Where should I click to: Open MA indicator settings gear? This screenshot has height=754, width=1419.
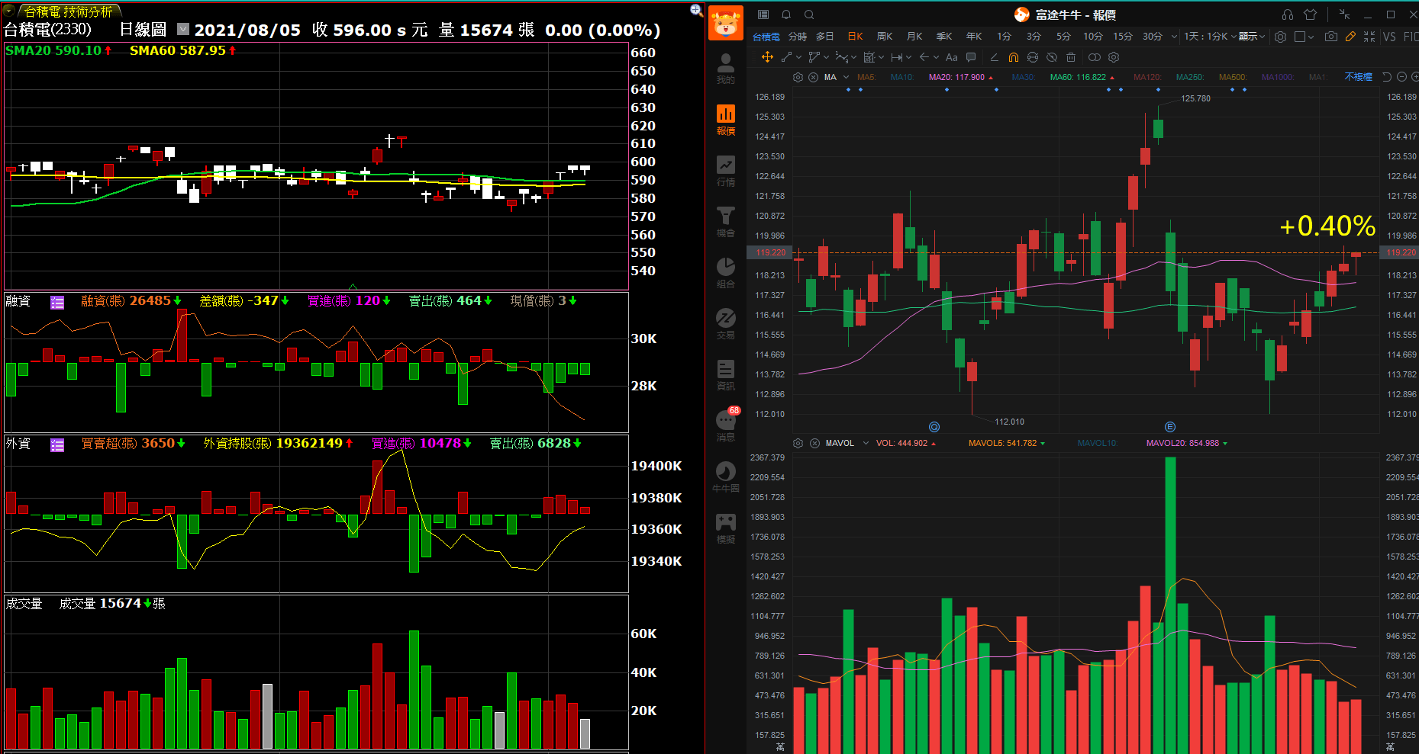coord(798,77)
